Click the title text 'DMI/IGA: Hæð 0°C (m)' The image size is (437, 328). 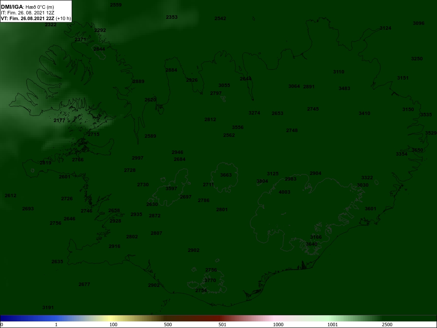27,7
